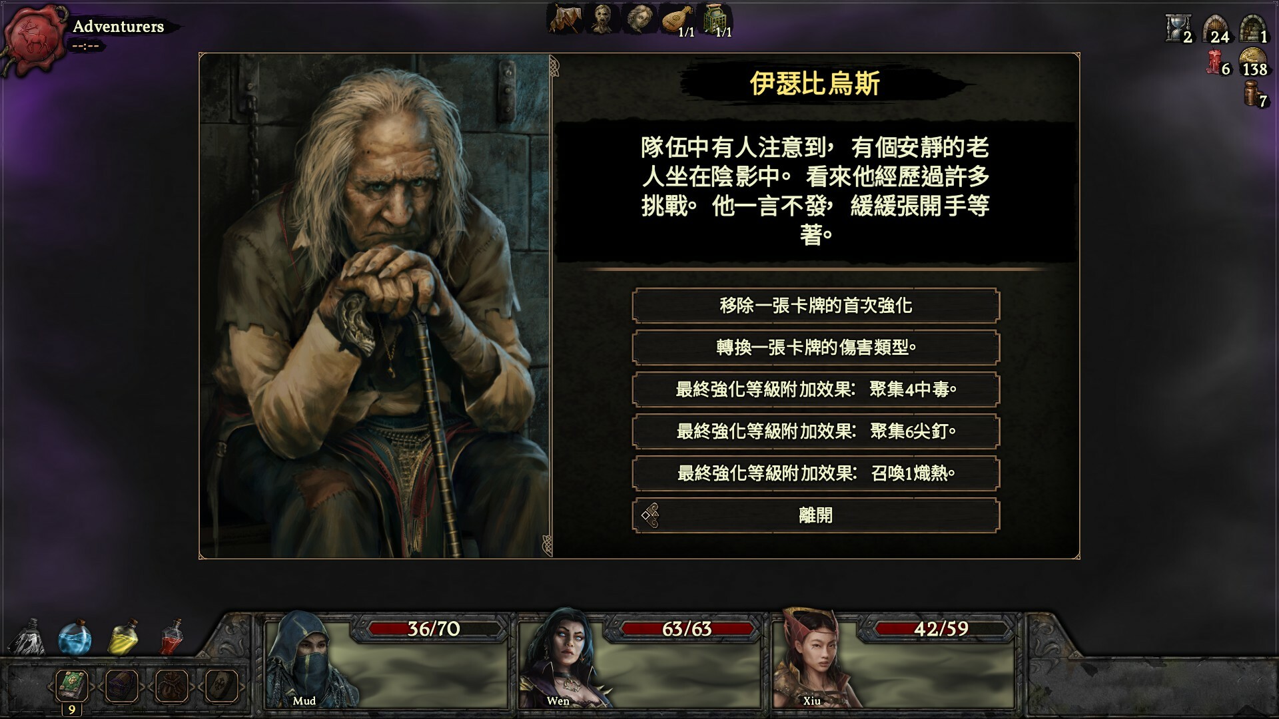The width and height of the screenshot is (1279, 719).
Task: Click the 離開 leave button
Action: click(x=816, y=515)
